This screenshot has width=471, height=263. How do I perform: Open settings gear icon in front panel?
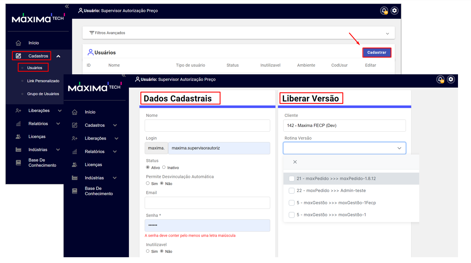(x=451, y=79)
